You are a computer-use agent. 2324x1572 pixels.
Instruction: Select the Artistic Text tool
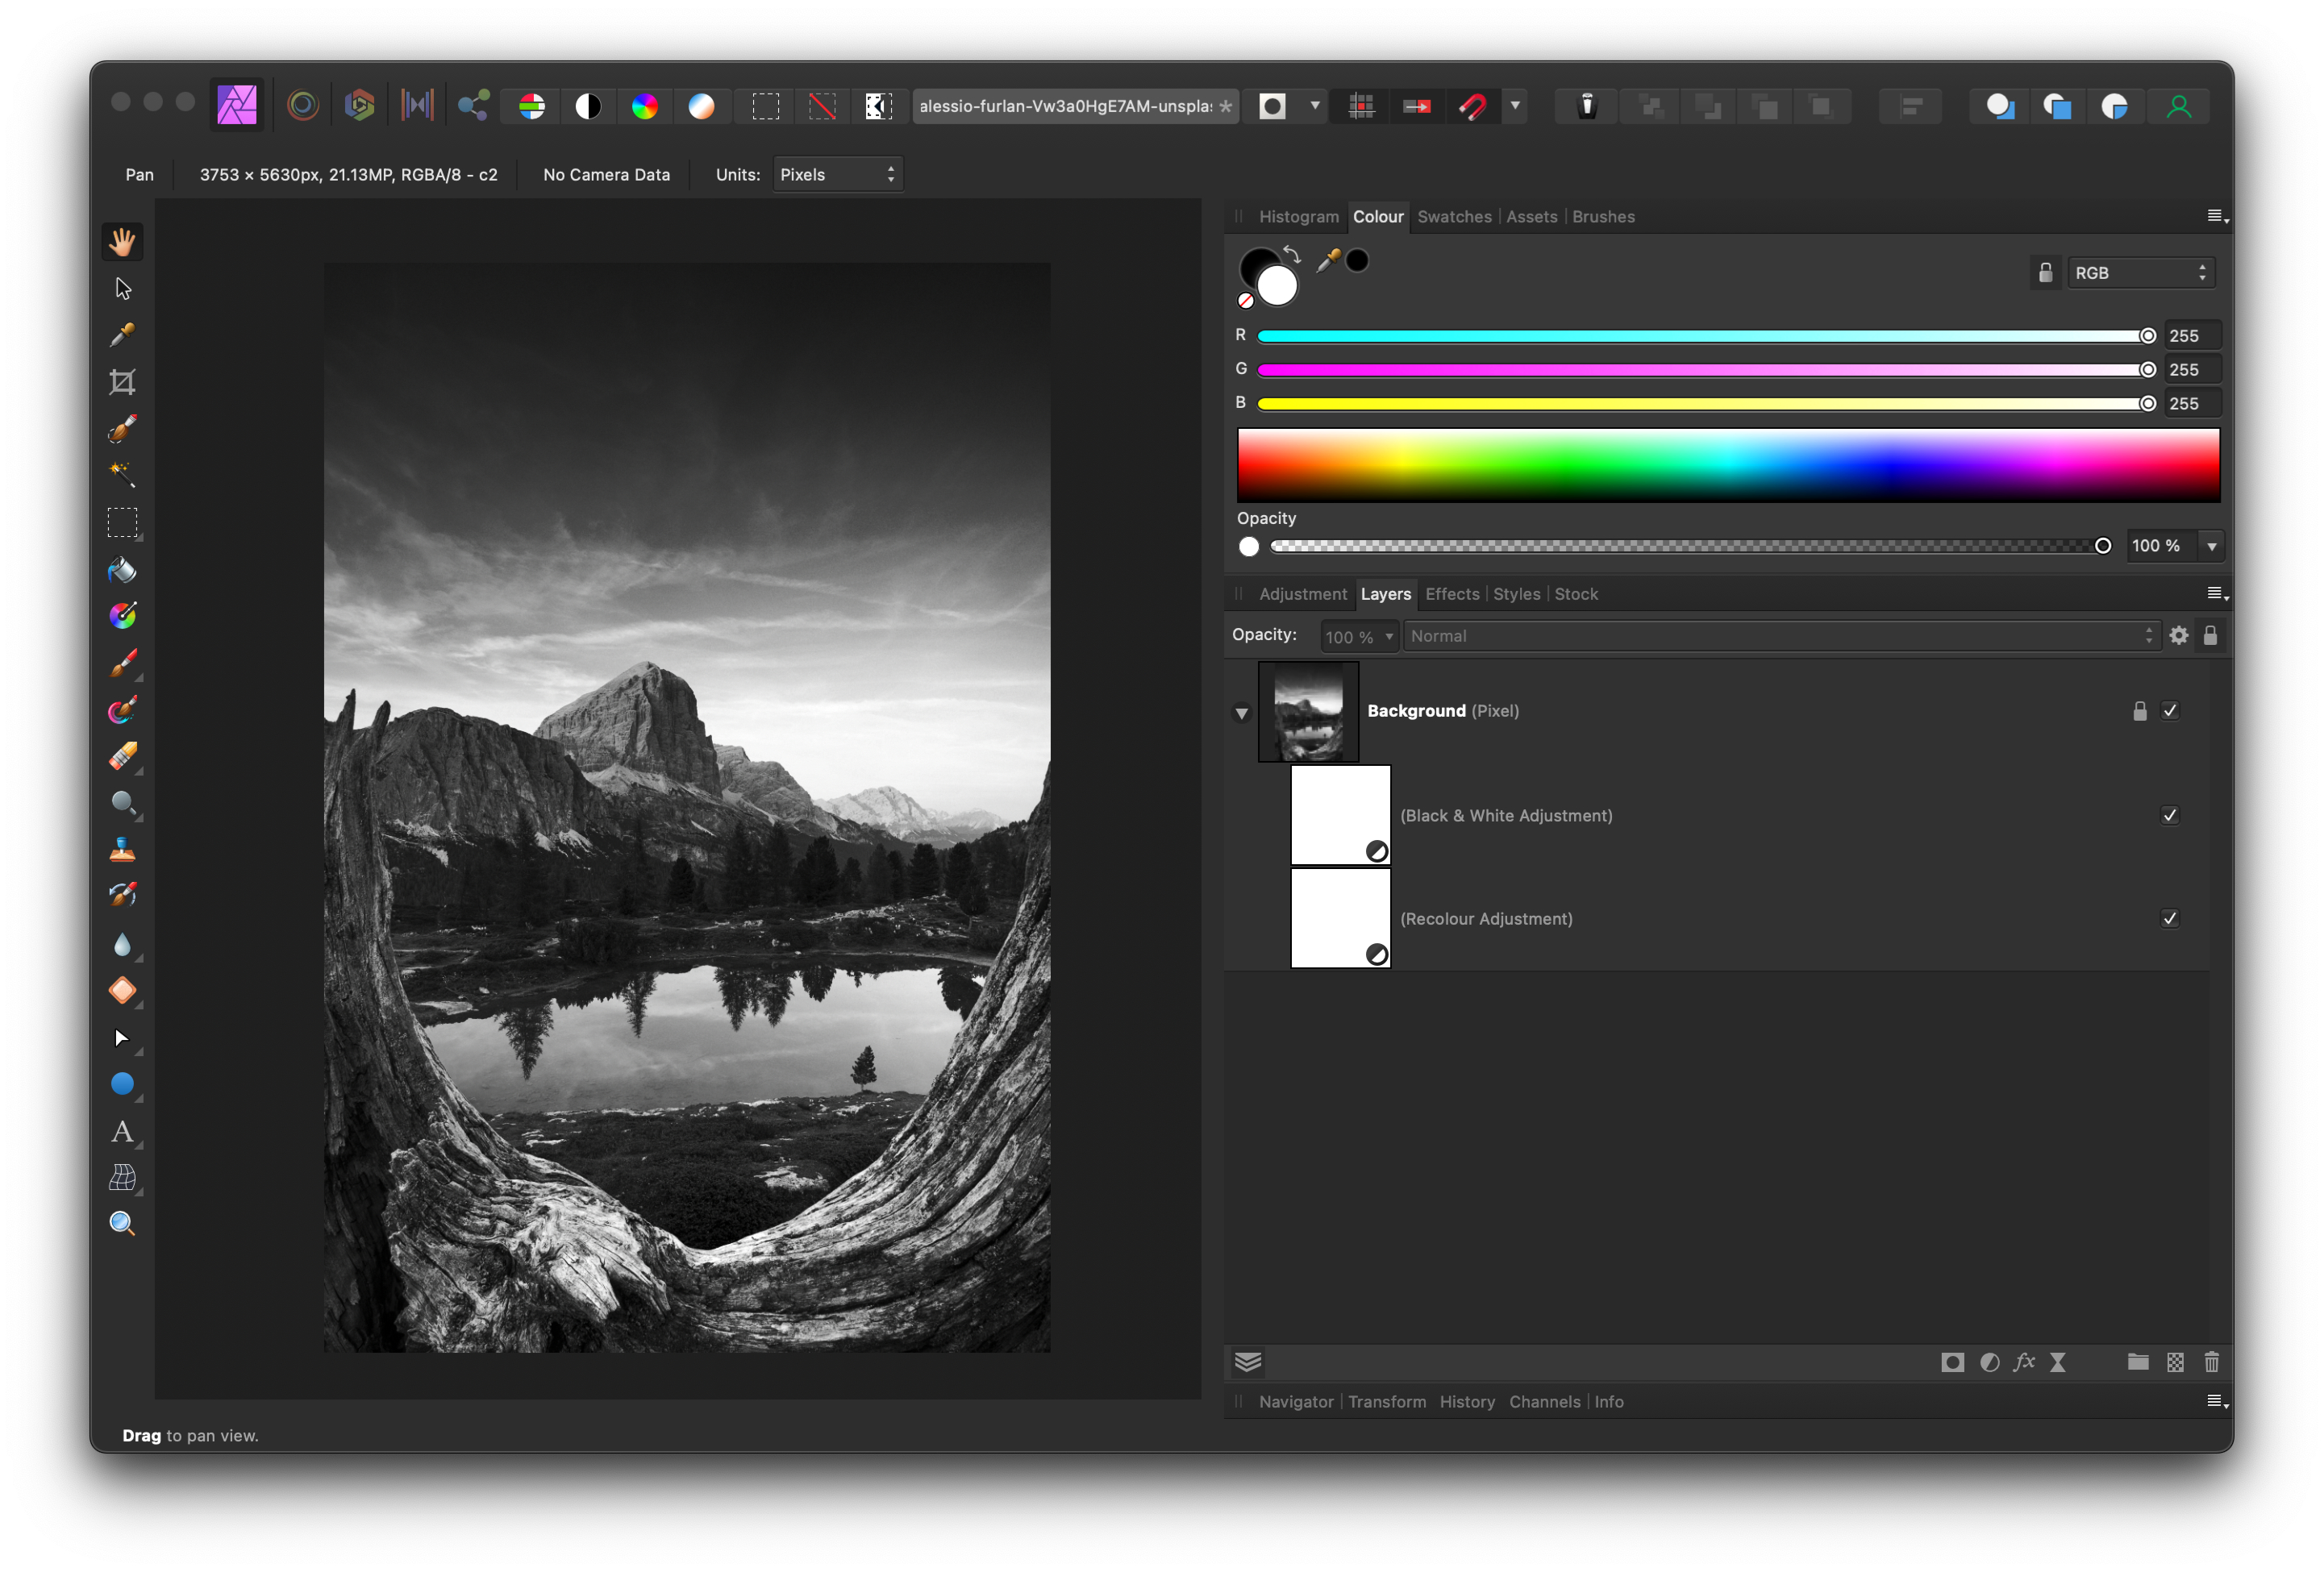[122, 1131]
